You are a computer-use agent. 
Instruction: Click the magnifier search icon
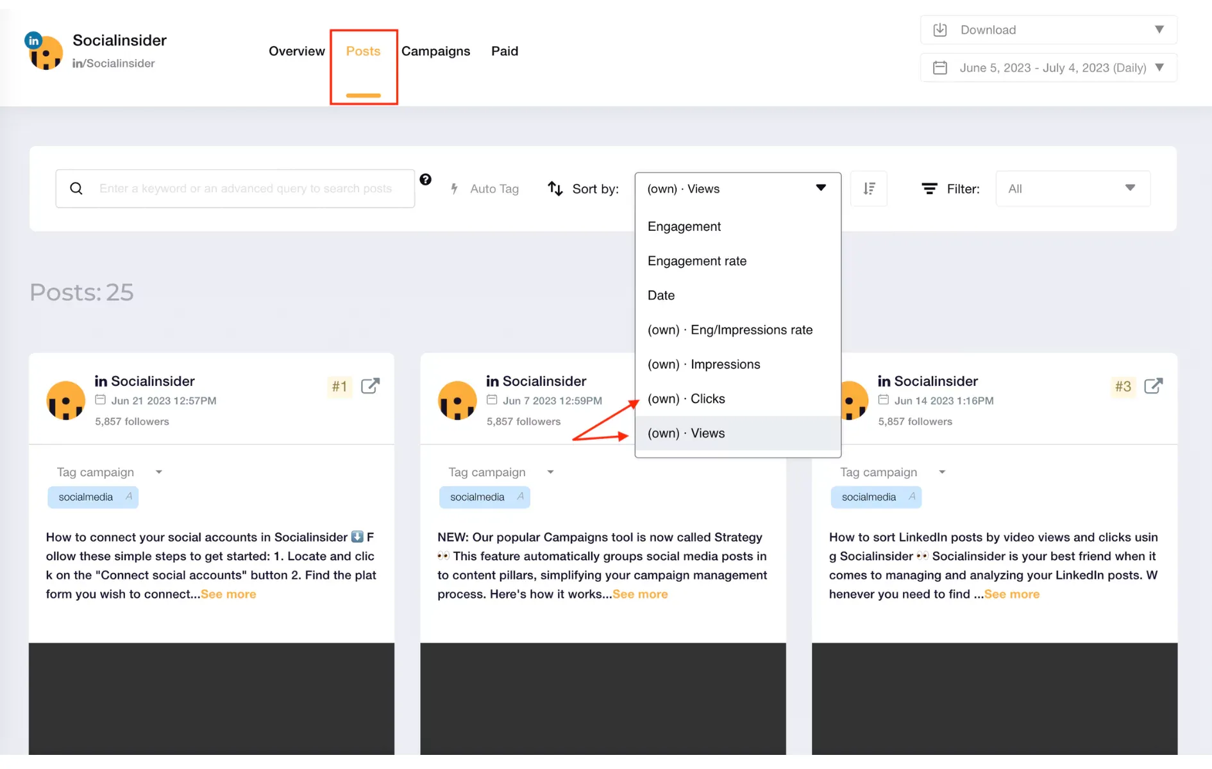click(76, 188)
